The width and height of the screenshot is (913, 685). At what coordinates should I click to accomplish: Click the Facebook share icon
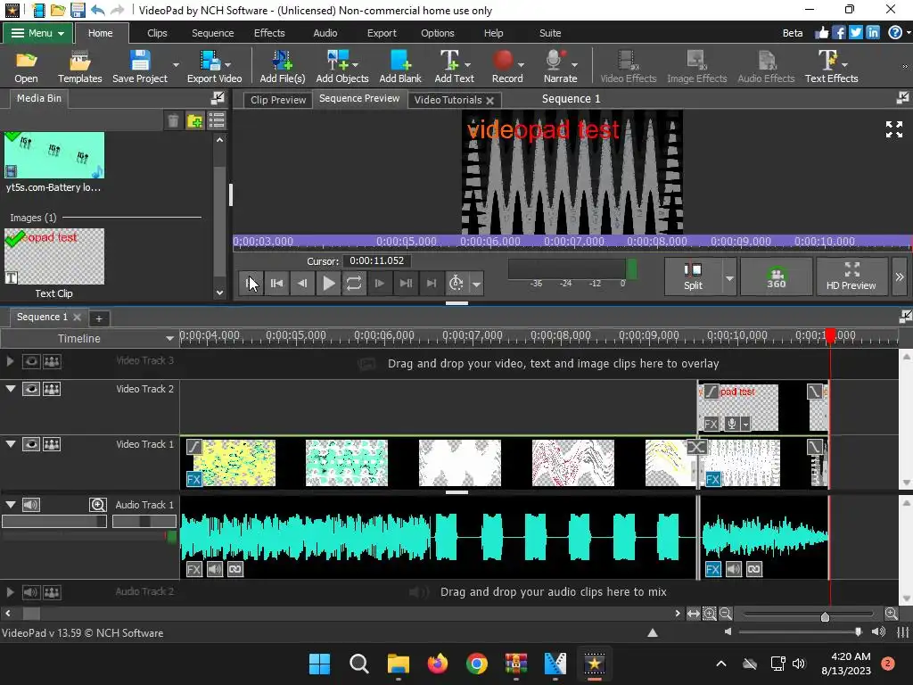pos(838,33)
